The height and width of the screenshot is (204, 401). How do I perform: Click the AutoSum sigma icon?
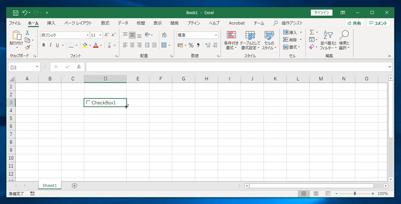(312, 32)
